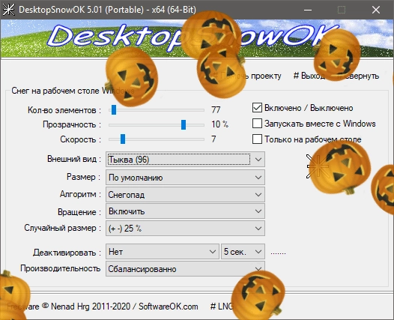Click the Прозрачность slider thumb
The image size is (394, 320).
click(x=184, y=124)
